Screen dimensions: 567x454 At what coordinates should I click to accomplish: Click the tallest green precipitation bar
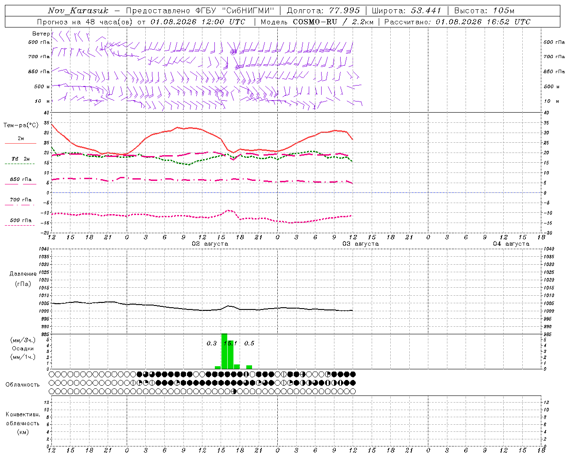224,351
